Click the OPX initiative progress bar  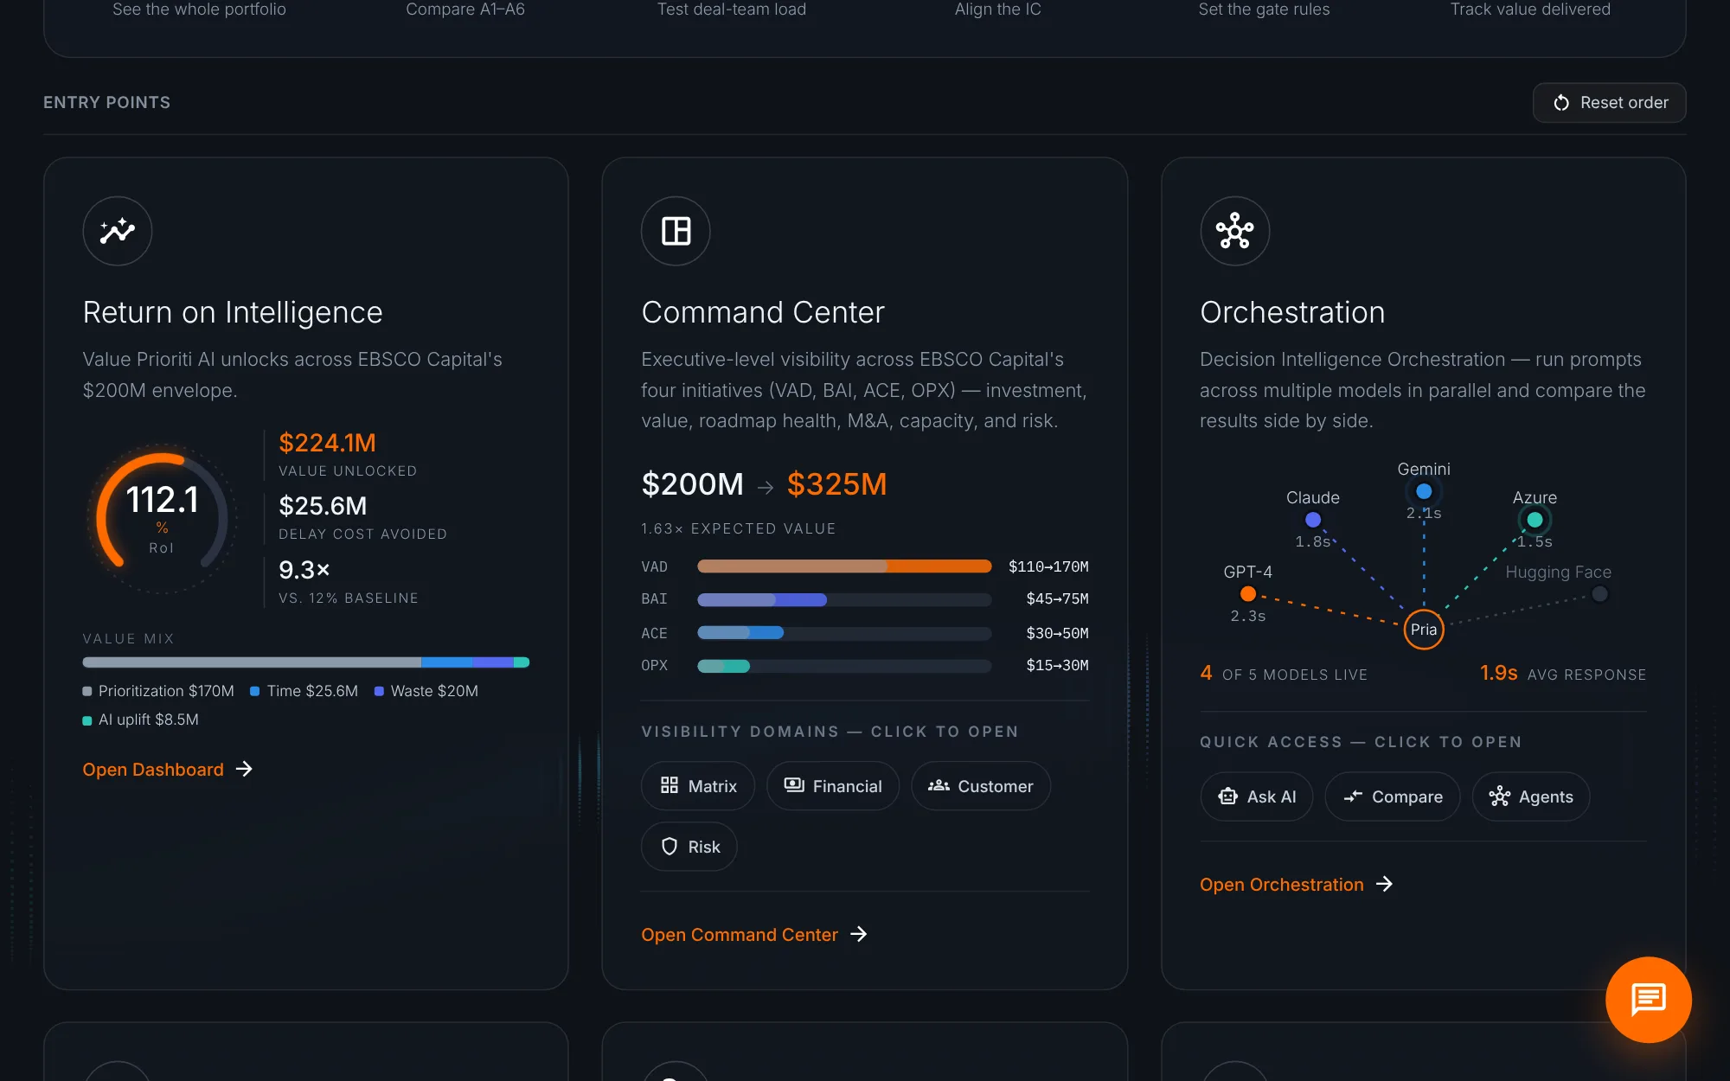(x=844, y=666)
